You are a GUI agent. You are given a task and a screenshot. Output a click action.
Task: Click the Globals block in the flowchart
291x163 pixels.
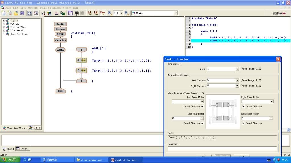pyautogui.click(x=60, y=29)
